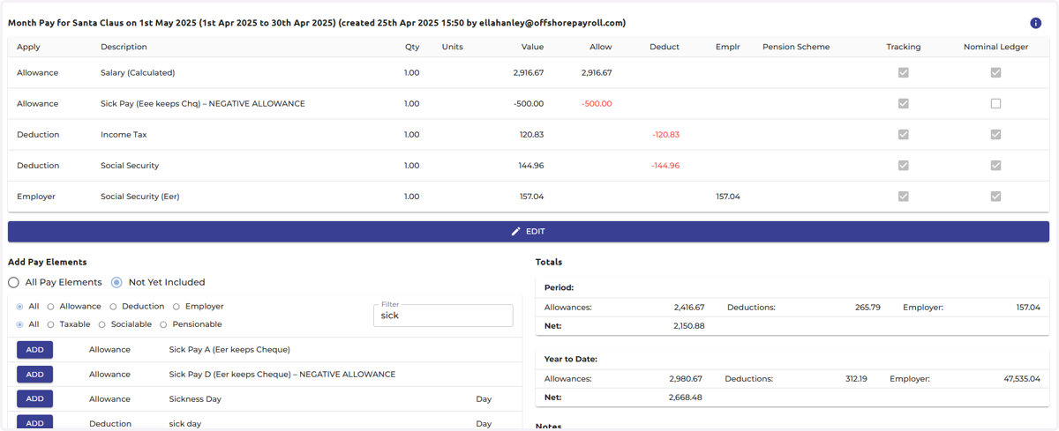Add Sick Pay D negative allowance element

tap(34, 375)
